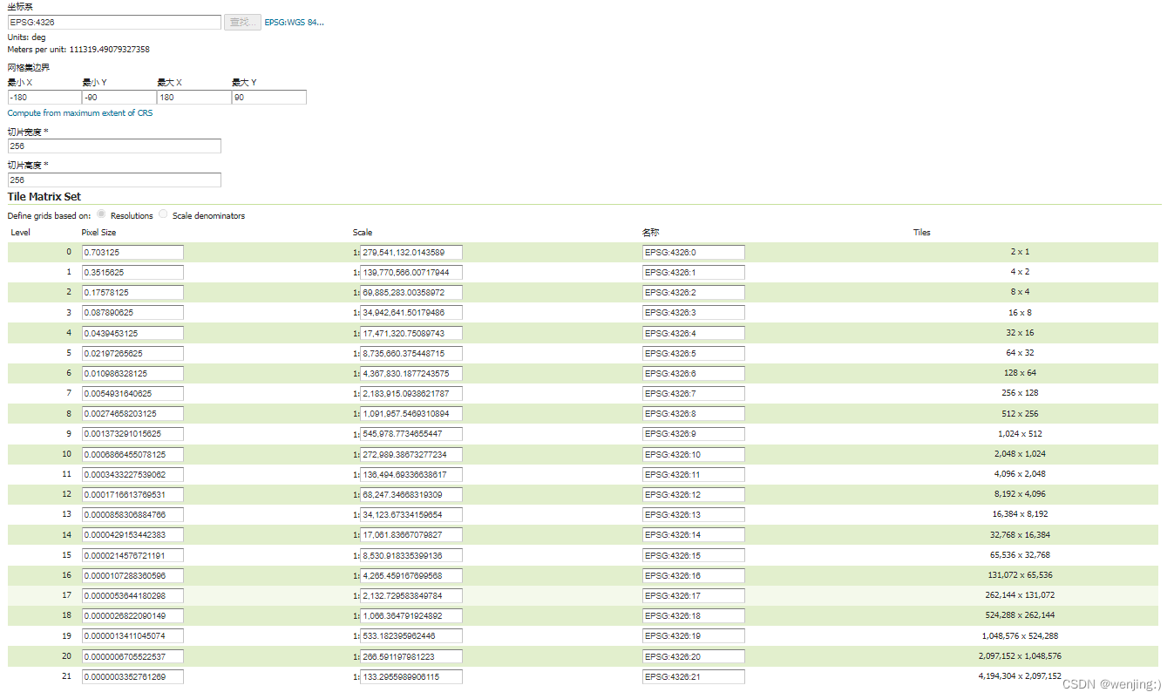Click the name field EPSG:4326:11
This screenshot has width=1174, height=699.
pyautogui.click(x=694, y=474)
